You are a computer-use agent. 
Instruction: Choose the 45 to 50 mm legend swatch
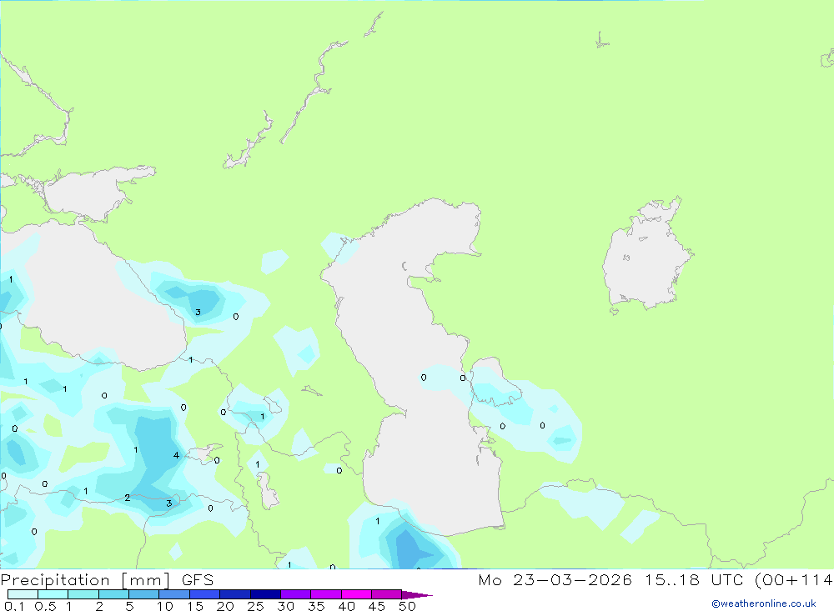click(387, 594)
